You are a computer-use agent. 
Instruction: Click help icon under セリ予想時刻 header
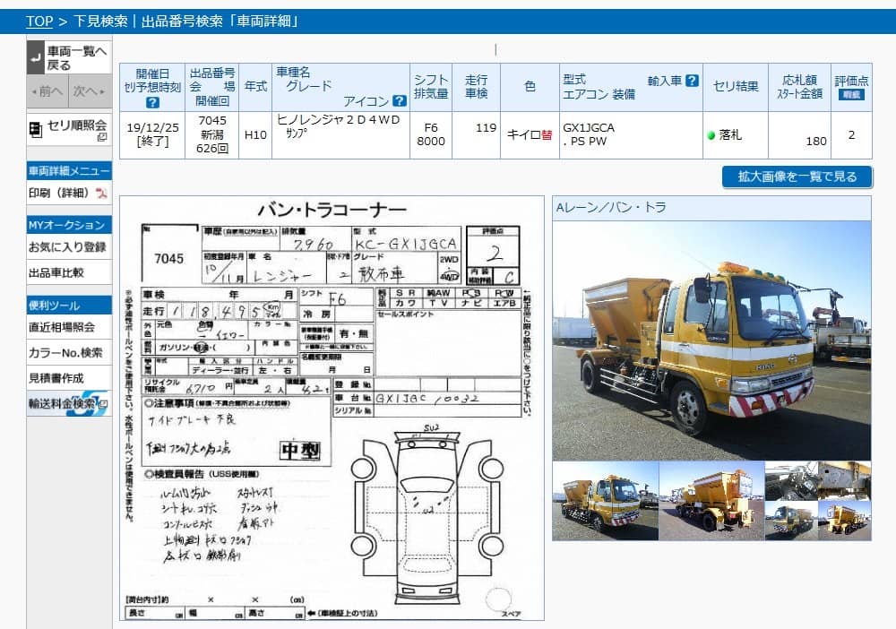click(152, 103)
